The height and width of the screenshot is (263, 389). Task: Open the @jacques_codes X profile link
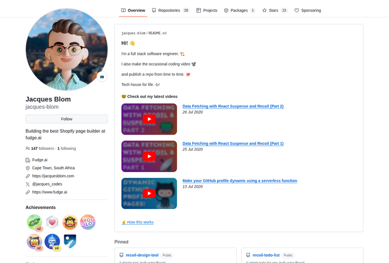click(47, 184)
